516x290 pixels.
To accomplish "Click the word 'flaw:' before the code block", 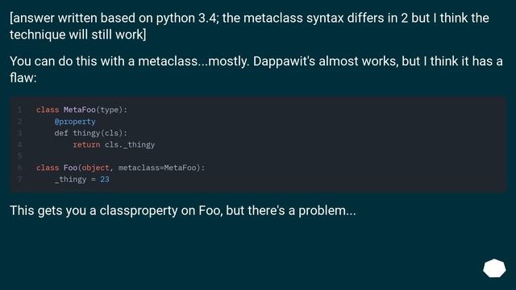I will click(x=23, y=78).
